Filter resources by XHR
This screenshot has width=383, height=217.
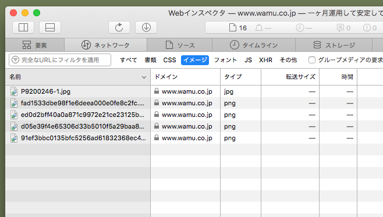(265, 60)
